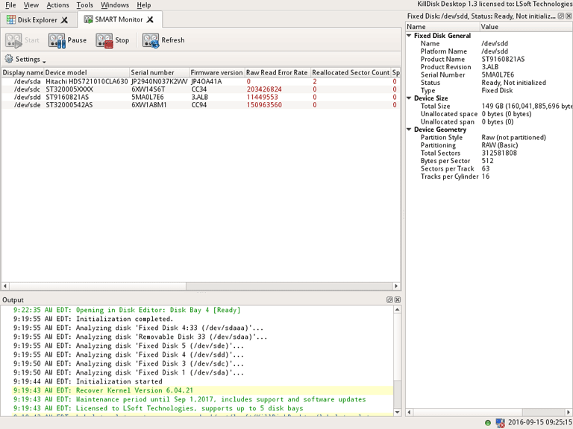573x429 pixels.
Task: Click the Stop monitoring icon
Action: 104,40
